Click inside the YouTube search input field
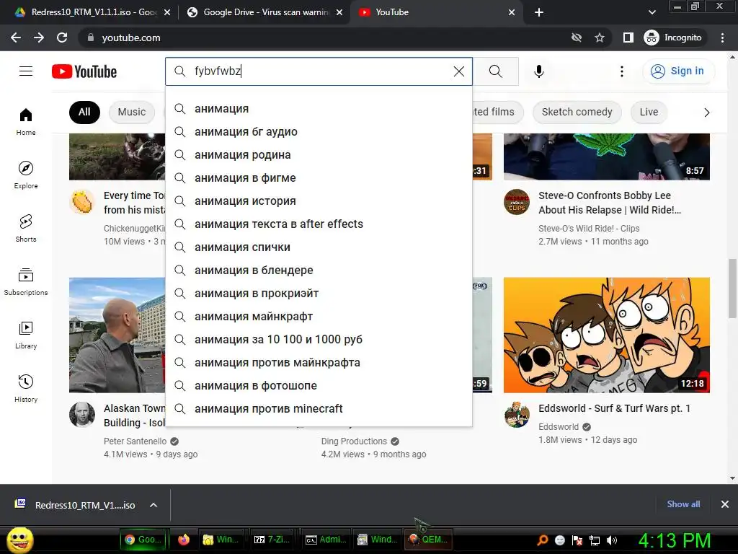The image size is (738, 554). coord(320,71)
